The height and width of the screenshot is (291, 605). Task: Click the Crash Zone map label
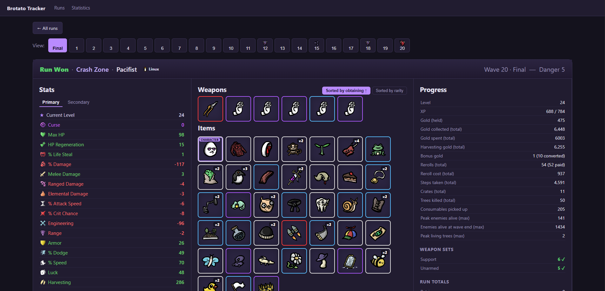[x=92, y=69]
